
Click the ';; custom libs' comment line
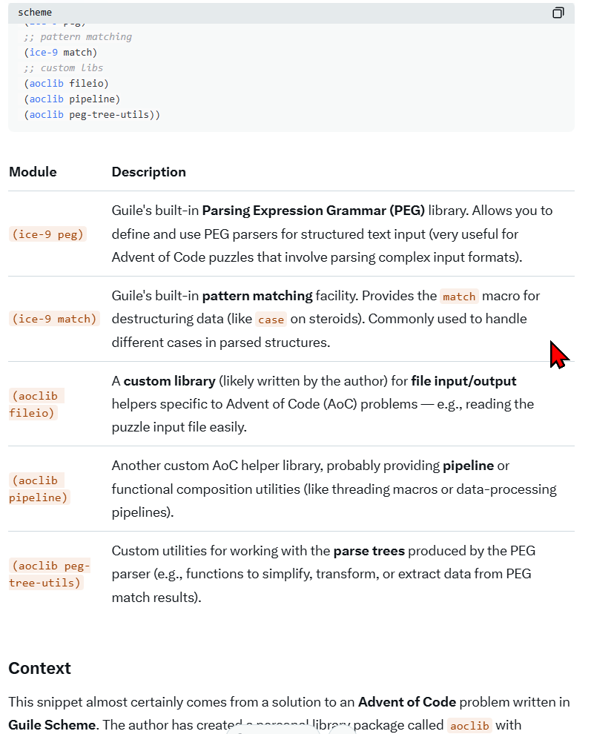[x=64, y=68]
